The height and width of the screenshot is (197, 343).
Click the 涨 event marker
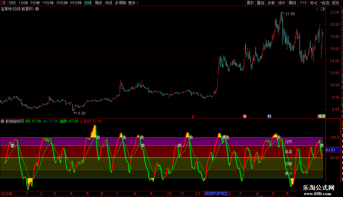pyautogui.click(x=245, y=116)
